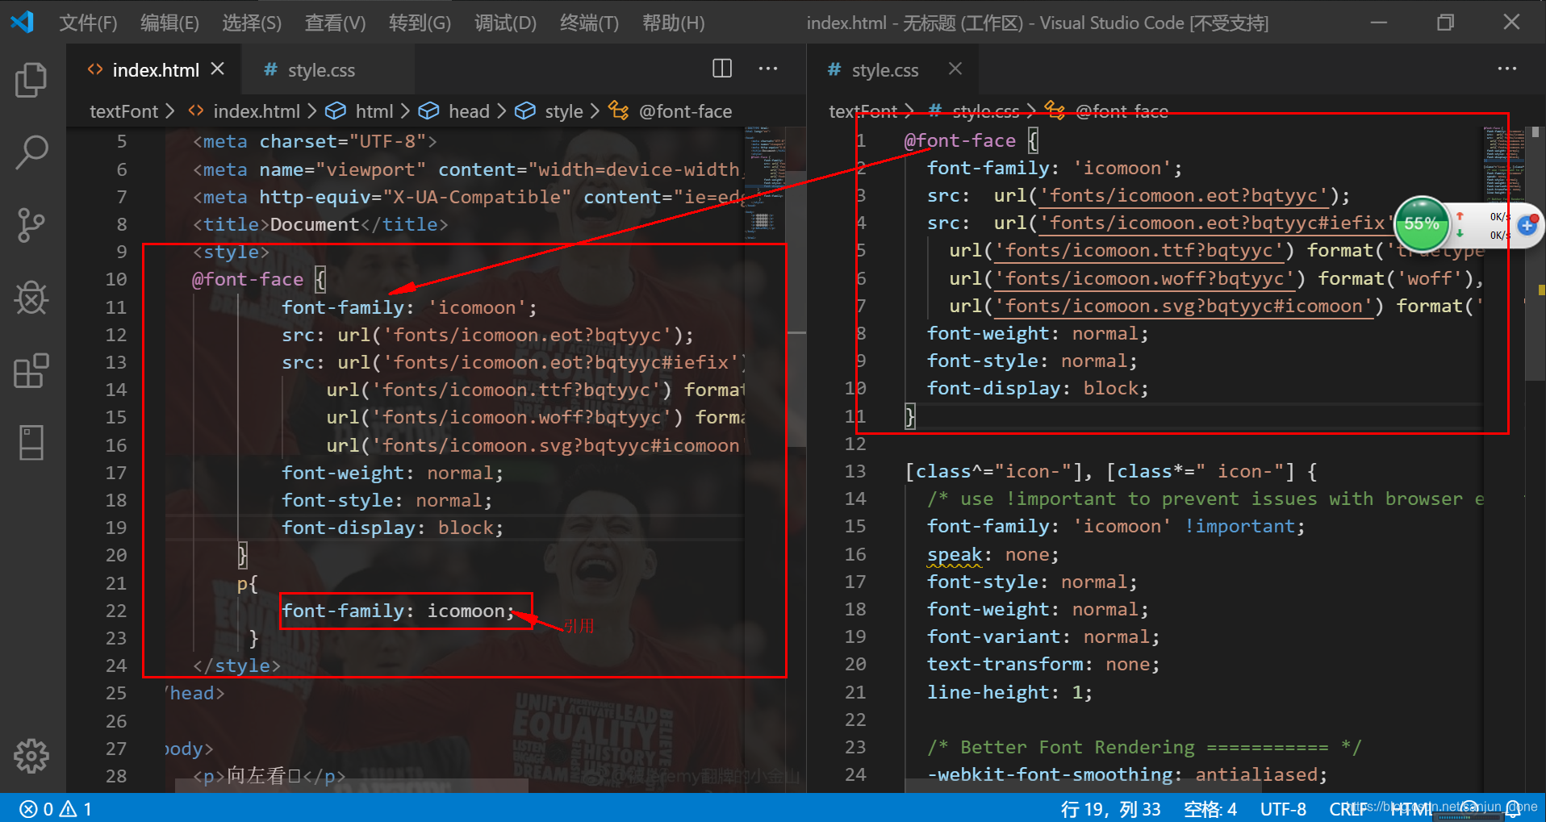Click left editor minimap
This screenshot has width=1546, height=822.
[x=764, y=184]
